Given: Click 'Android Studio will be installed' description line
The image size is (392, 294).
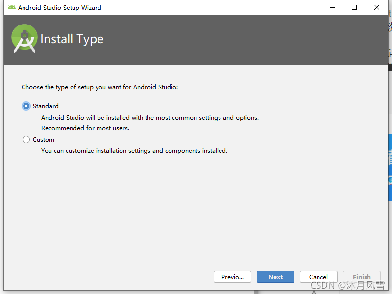Looking at the screenshot, I should (150, 118).
